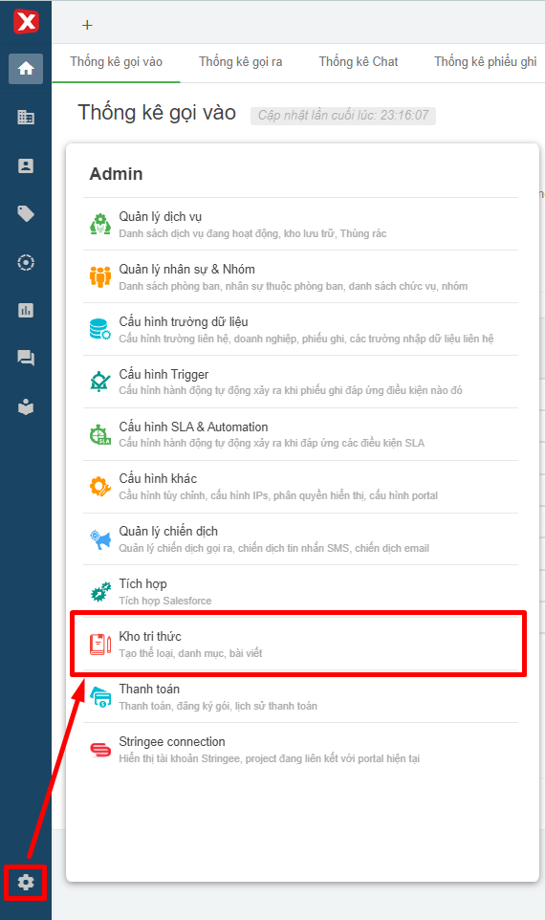The image size is (545, 920).
Task: Click the settings gear icon
Action: pos(25,882)
